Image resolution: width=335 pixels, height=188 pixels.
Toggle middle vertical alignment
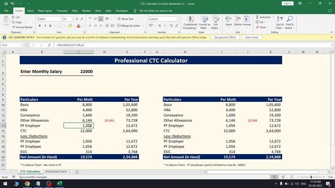point(95,19)
